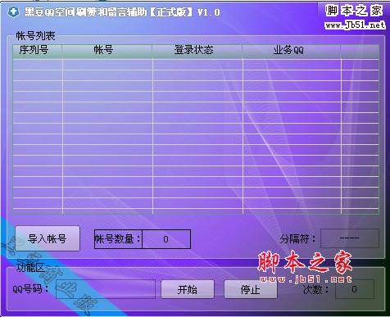The image size is (390, 317).
Task: Click the 分隔符： label
Action: pos(298,239)
